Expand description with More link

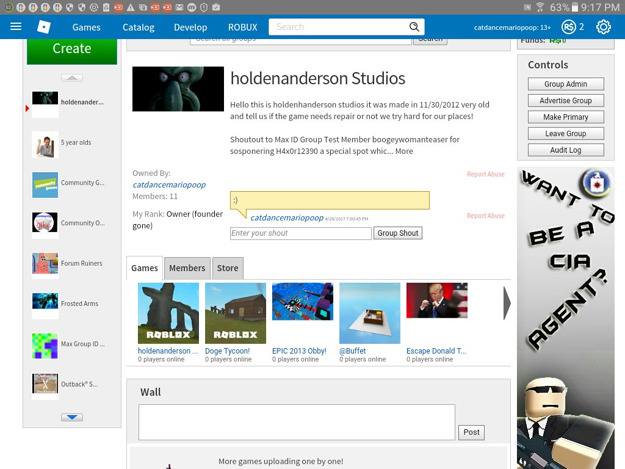(404, 151)
